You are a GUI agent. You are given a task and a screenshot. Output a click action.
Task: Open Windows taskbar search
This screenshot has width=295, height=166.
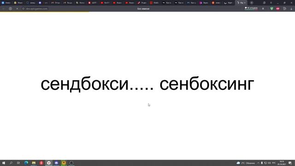[x=11, y=163]
